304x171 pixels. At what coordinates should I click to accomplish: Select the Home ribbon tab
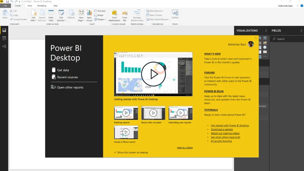pos(18,6)
